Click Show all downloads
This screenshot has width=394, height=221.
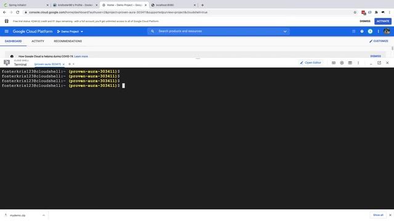378,215
